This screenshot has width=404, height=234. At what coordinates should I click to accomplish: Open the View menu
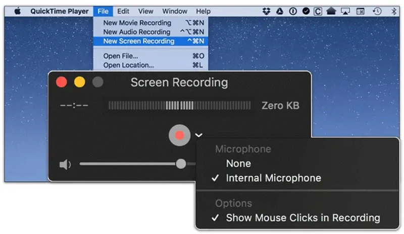tap(145, 11)
